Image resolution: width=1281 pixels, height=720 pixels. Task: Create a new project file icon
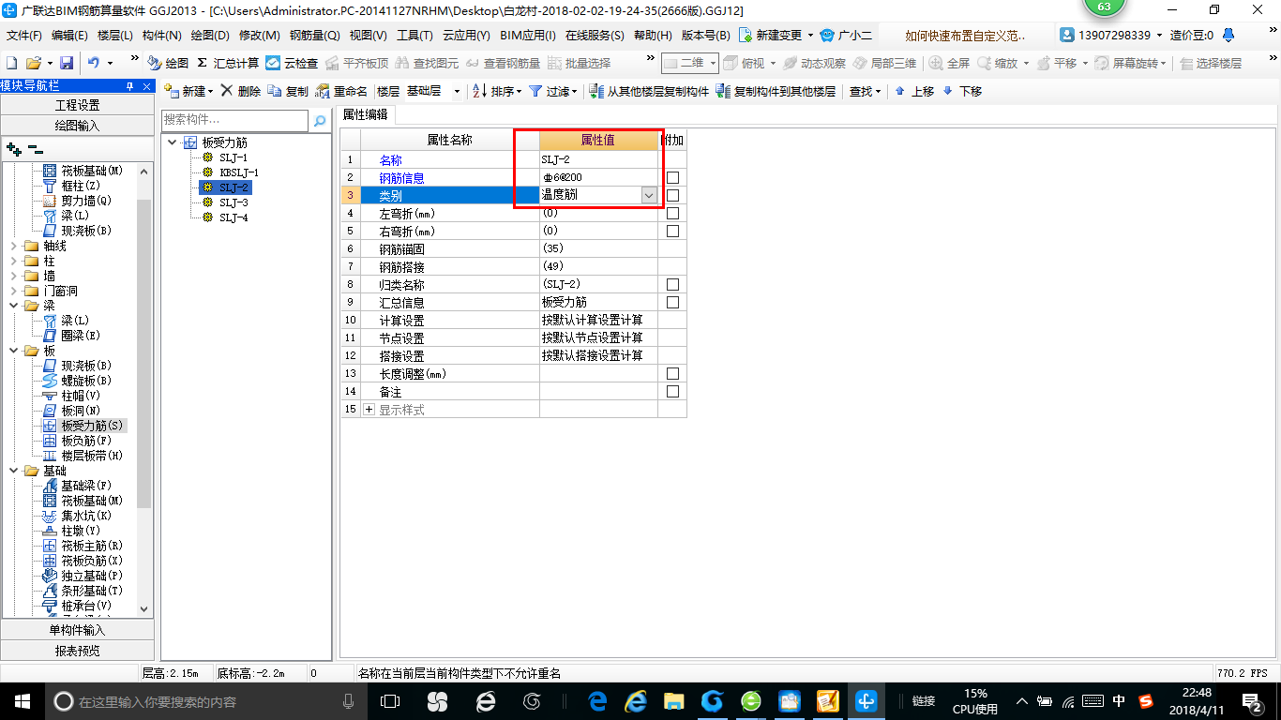(11, 63)
